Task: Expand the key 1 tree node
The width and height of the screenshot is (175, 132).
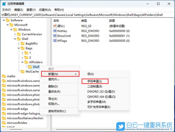Action: (22, 53)
